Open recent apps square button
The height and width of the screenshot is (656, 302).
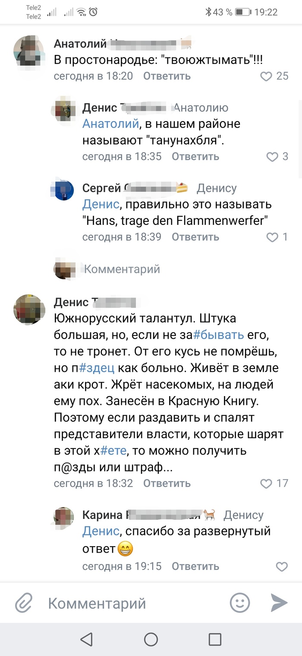(214, 640)
